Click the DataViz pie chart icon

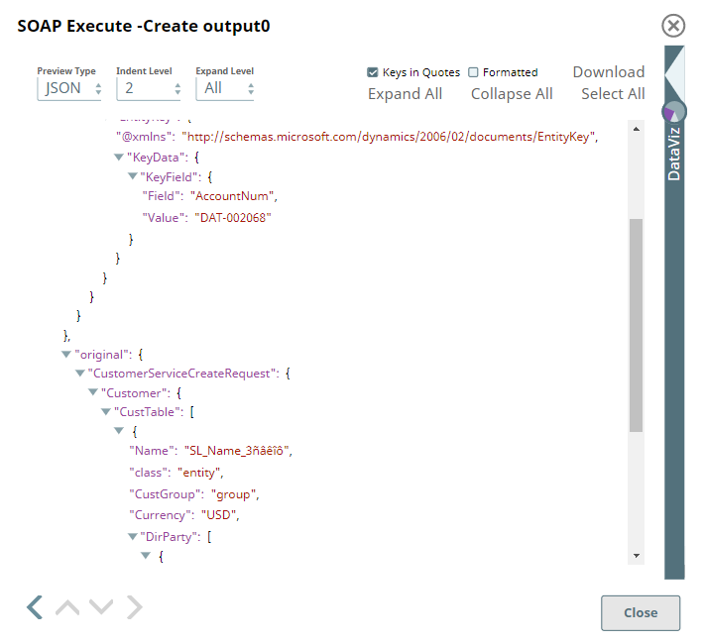(x=674, y=111)
